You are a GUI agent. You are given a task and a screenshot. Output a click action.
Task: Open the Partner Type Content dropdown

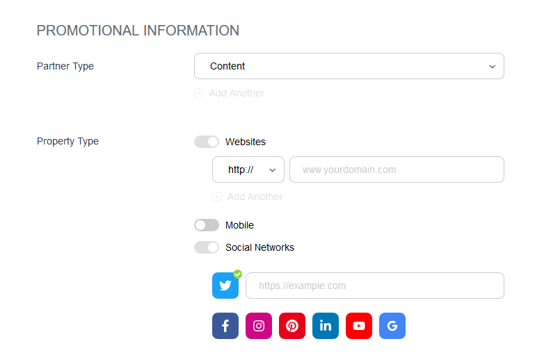349,66
